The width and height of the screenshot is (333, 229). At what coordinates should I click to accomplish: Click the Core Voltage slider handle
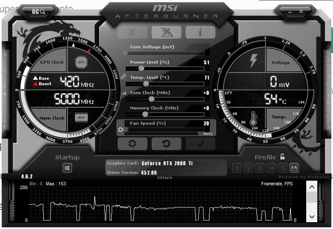pos(126,53)
